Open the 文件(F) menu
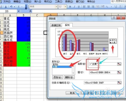The width and height of the screenshot is (126, 101). [7, 2]
